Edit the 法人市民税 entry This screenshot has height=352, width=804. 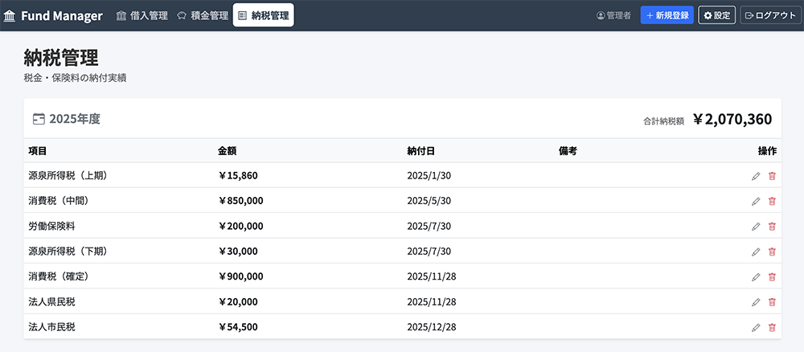756,328
